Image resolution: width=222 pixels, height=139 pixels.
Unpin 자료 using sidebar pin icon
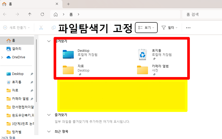click(x=32, y=91)
